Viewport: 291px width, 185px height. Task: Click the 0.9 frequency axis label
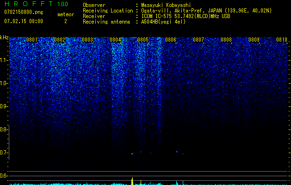4,106
